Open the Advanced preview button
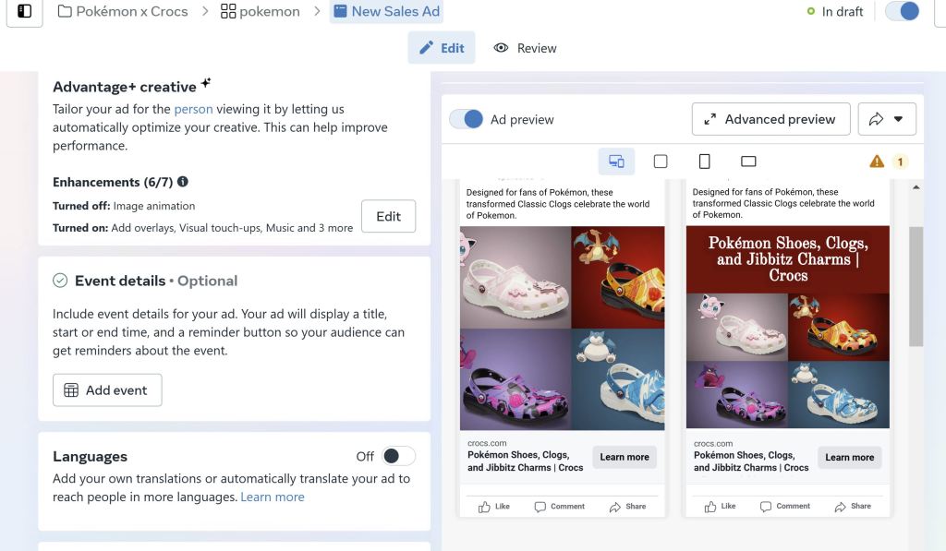This screenshot has height=551, width=946. tap(770, 119)
